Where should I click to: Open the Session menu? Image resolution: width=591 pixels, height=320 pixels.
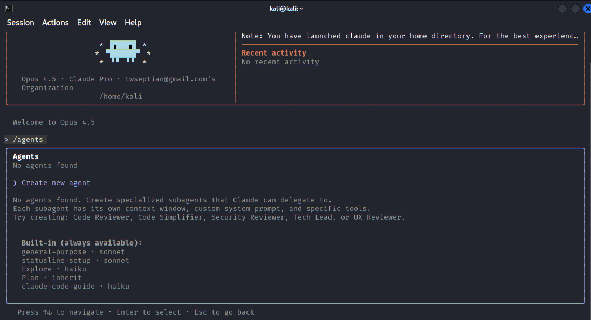tap(20, 23)
